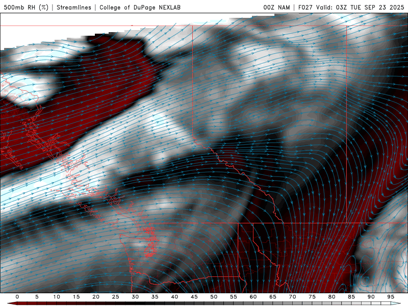Click 'College of DuPage NEXLAB' text
Image resolution: width=408 pixels, height=306 pixels.
140,7
